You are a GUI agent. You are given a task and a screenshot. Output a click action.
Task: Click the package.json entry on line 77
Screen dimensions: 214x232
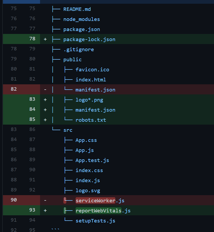coord(82,29)
